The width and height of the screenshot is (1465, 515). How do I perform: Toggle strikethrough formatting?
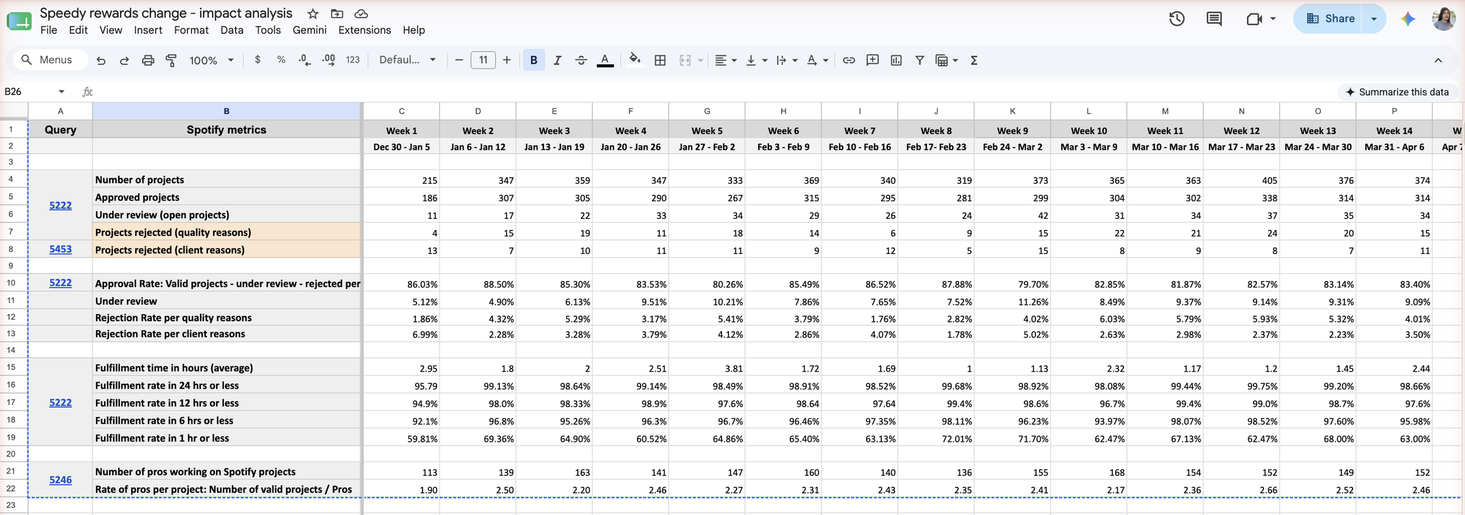(x=581, y=60)
